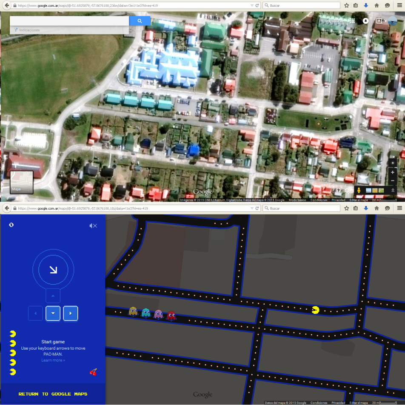This screenshot has height=405, width=405.
Task: Switch to Mapa view thumbnail
Action: pyautogui.click(x=21, y=182)
